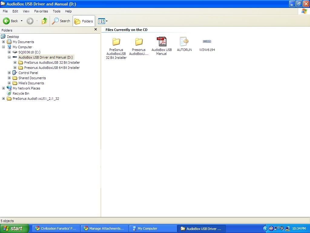Expand Presonus AudioBoxUSB 64 Bit Installer node
The image size is (310, 233).
(x=15, y=68)
